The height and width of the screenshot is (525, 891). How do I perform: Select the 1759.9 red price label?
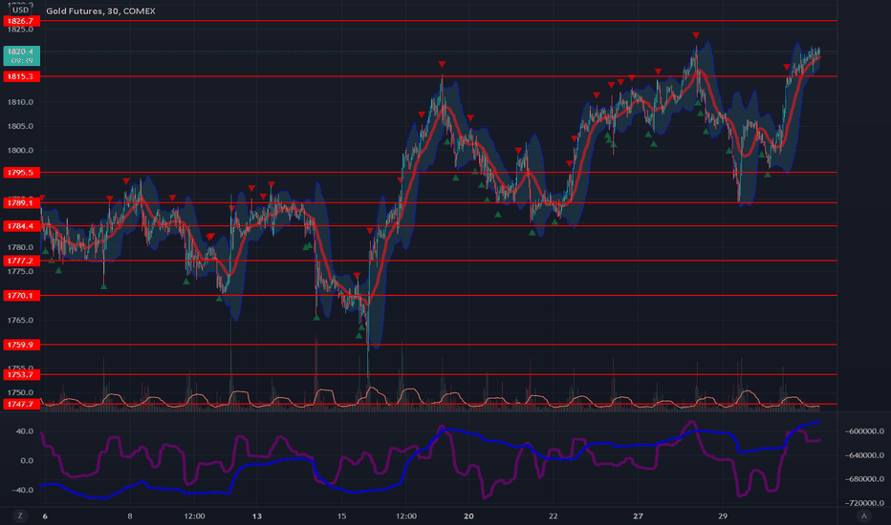tap(22, 345)
